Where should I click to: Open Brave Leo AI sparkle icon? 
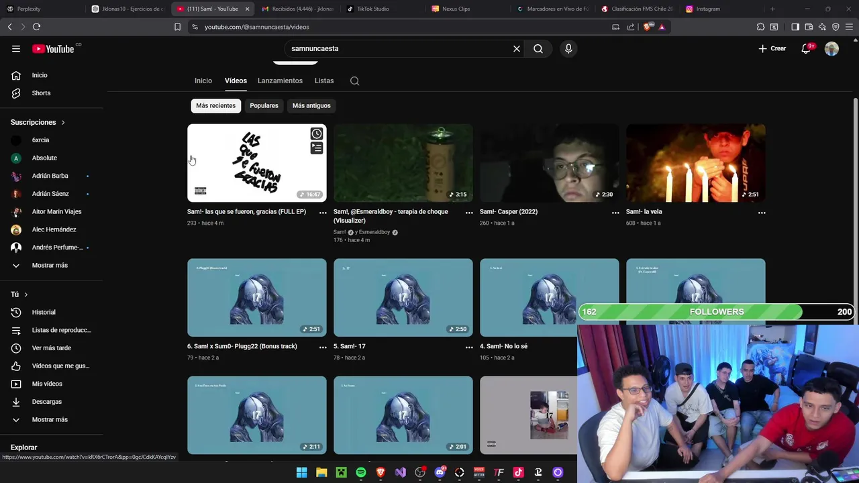822,27
